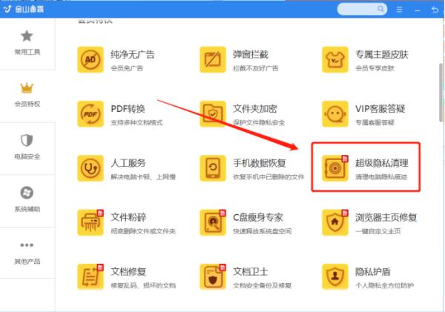Click the C盘瘦身专家 title text

258,218
